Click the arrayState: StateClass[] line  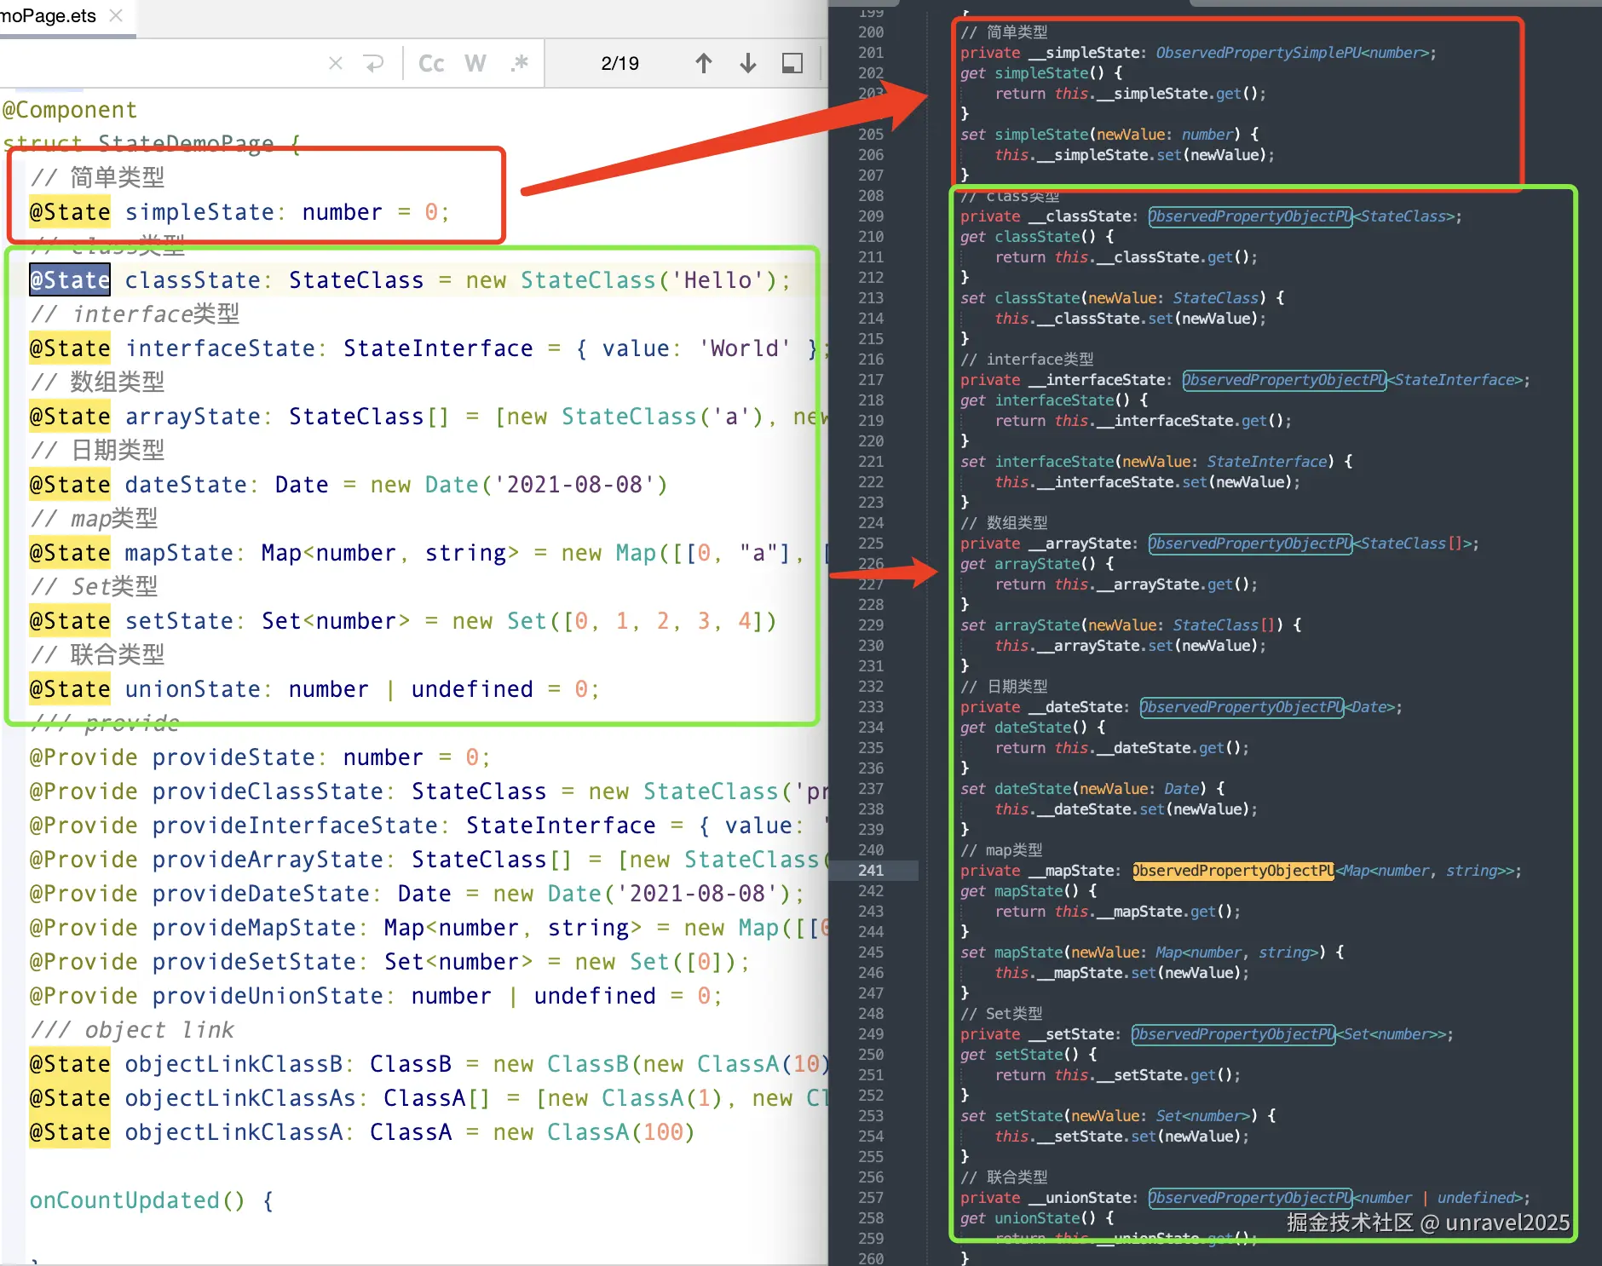click(428, 417)
